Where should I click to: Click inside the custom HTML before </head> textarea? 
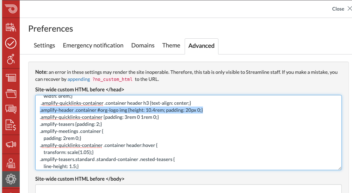point(189,141)
